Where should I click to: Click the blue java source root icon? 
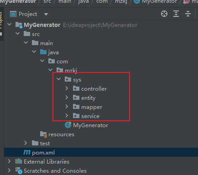click(43, 52)
